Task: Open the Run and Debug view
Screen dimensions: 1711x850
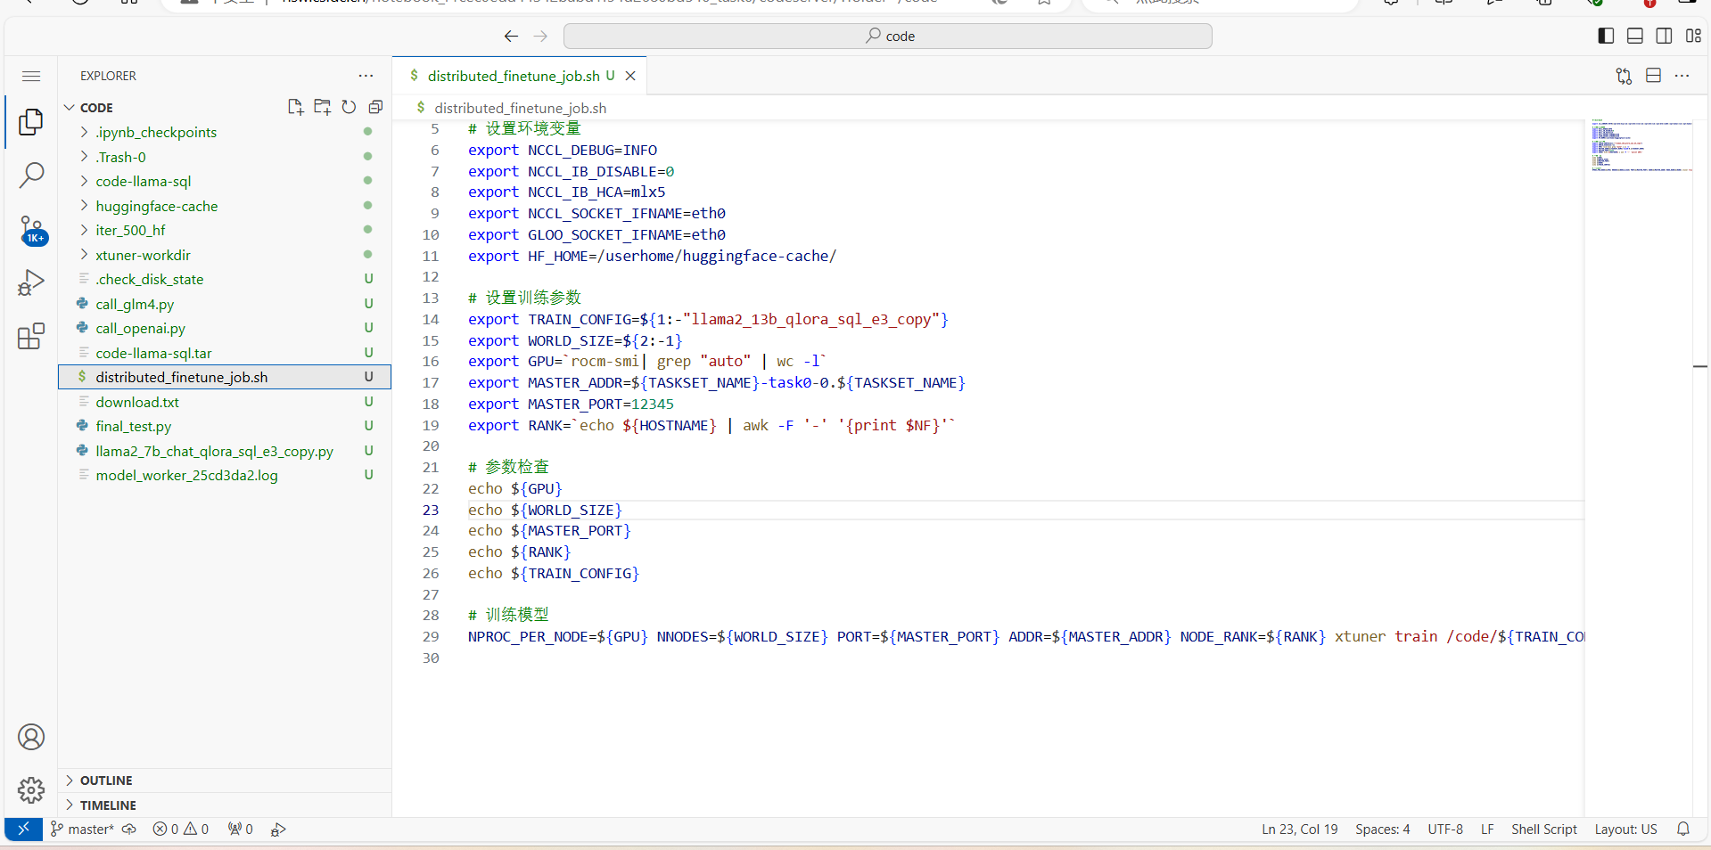Action: [31, 282]
